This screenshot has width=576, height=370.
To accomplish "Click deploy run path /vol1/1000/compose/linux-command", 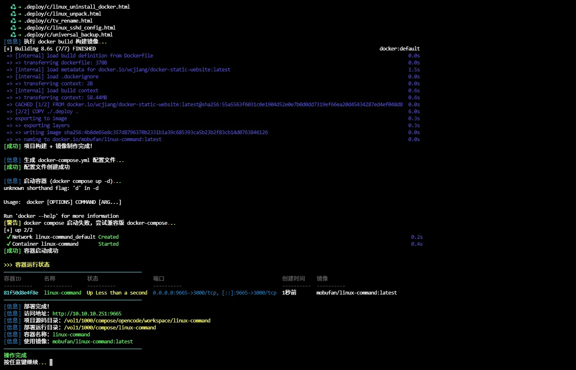I will click(x=110, y=328).
